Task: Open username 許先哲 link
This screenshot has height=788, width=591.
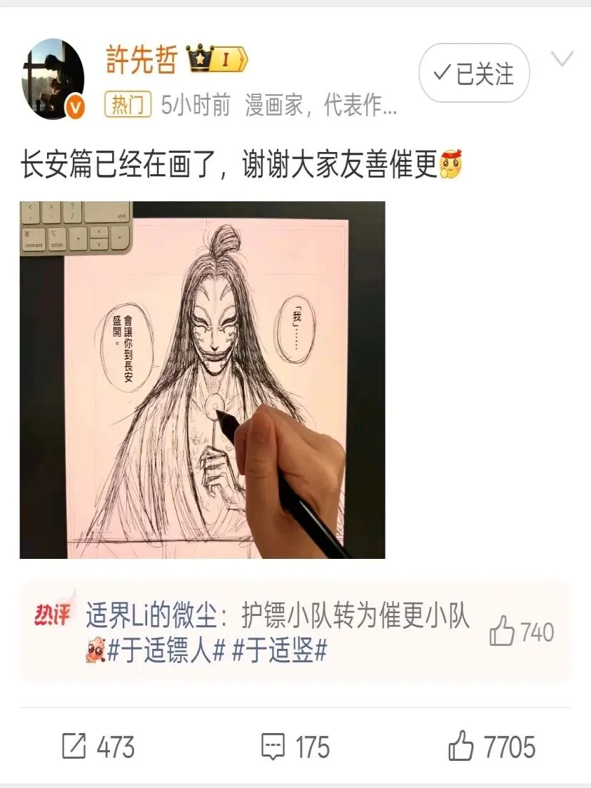Action: [x=142, y=60]
